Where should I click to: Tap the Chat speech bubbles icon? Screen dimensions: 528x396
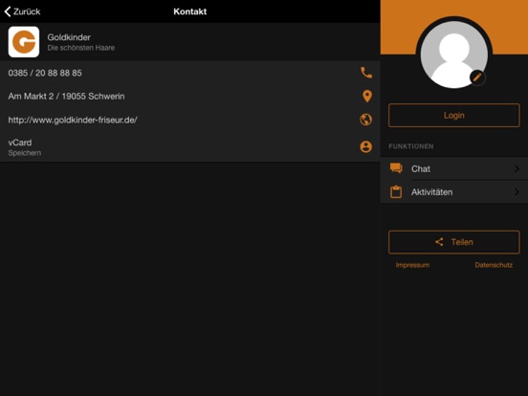396,168
